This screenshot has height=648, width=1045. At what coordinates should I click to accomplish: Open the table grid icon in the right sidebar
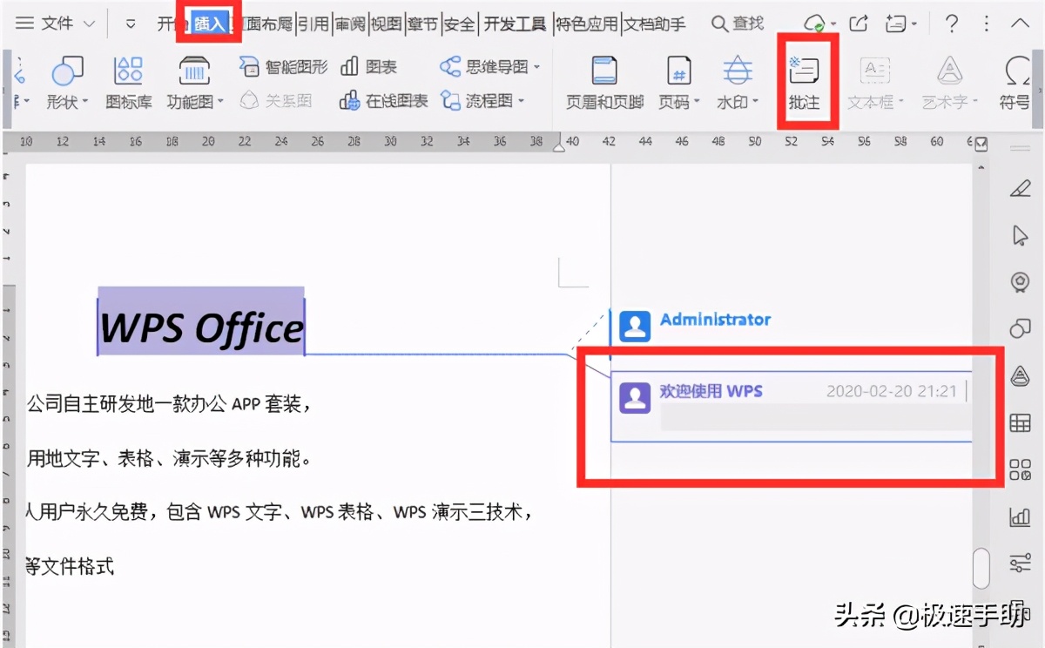(1020, 424)
